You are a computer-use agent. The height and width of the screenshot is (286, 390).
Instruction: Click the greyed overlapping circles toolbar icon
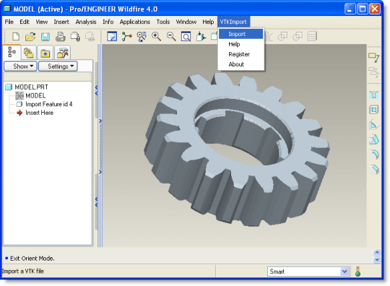coord(298,37)
